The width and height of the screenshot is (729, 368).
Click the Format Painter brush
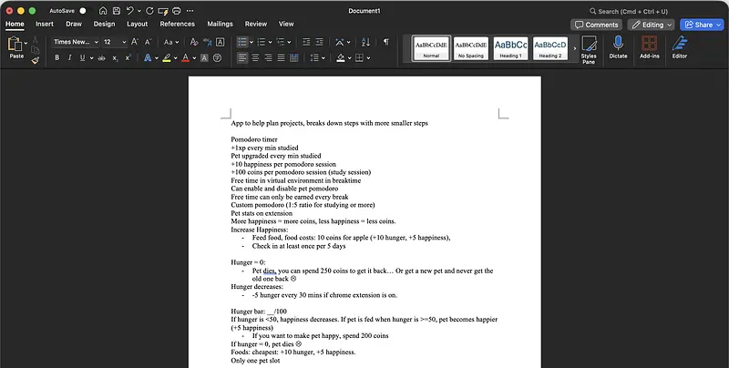click(x=36, y=59)
